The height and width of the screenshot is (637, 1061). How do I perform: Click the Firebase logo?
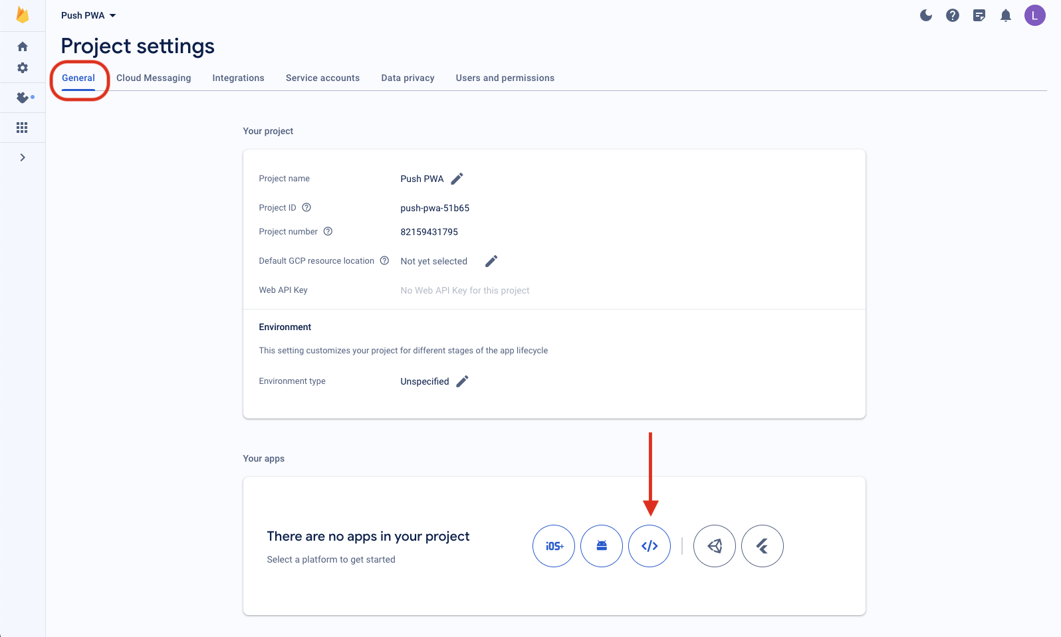[23, 15]
